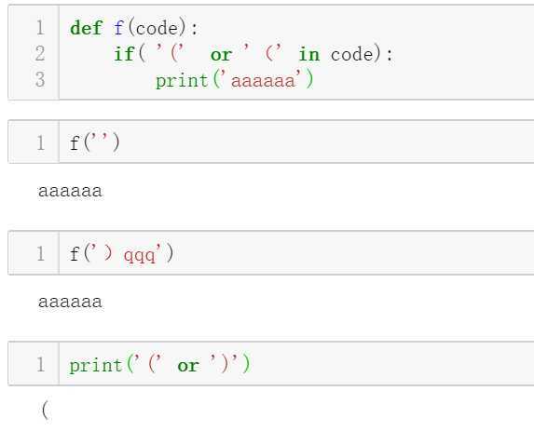Click line number 1 in first cell

[x=40, y=28]
